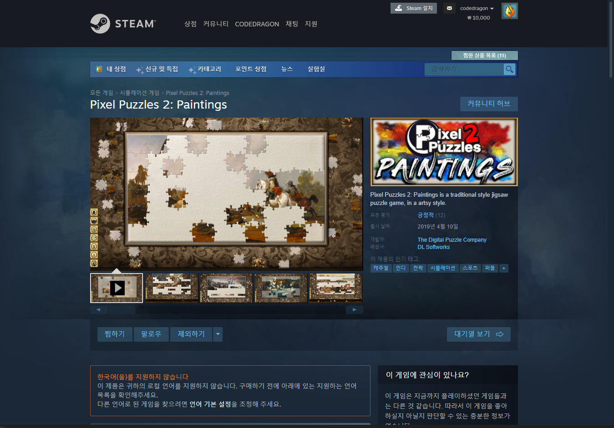Select fifth screenshot thumbnail
The height and width of the screenshot is (428, 614).
(335, 288)
